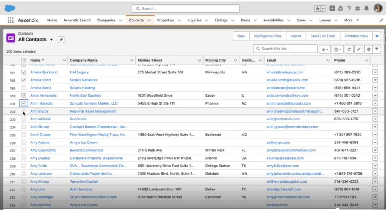Select the Amy Johnson row checkbox
The image size is (386, 210).
point(24,173)
